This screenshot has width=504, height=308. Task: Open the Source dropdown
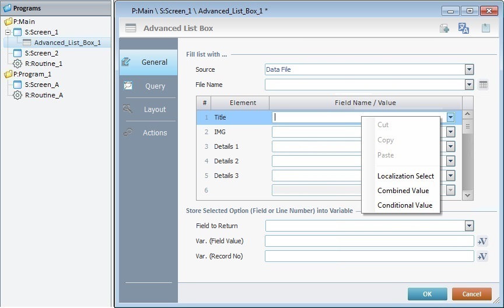coord(469,69)
